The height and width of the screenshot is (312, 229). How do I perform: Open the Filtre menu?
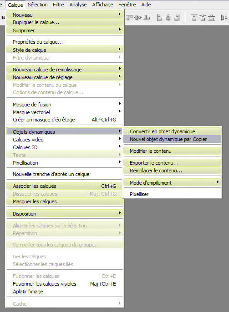(x=58, y=5)
